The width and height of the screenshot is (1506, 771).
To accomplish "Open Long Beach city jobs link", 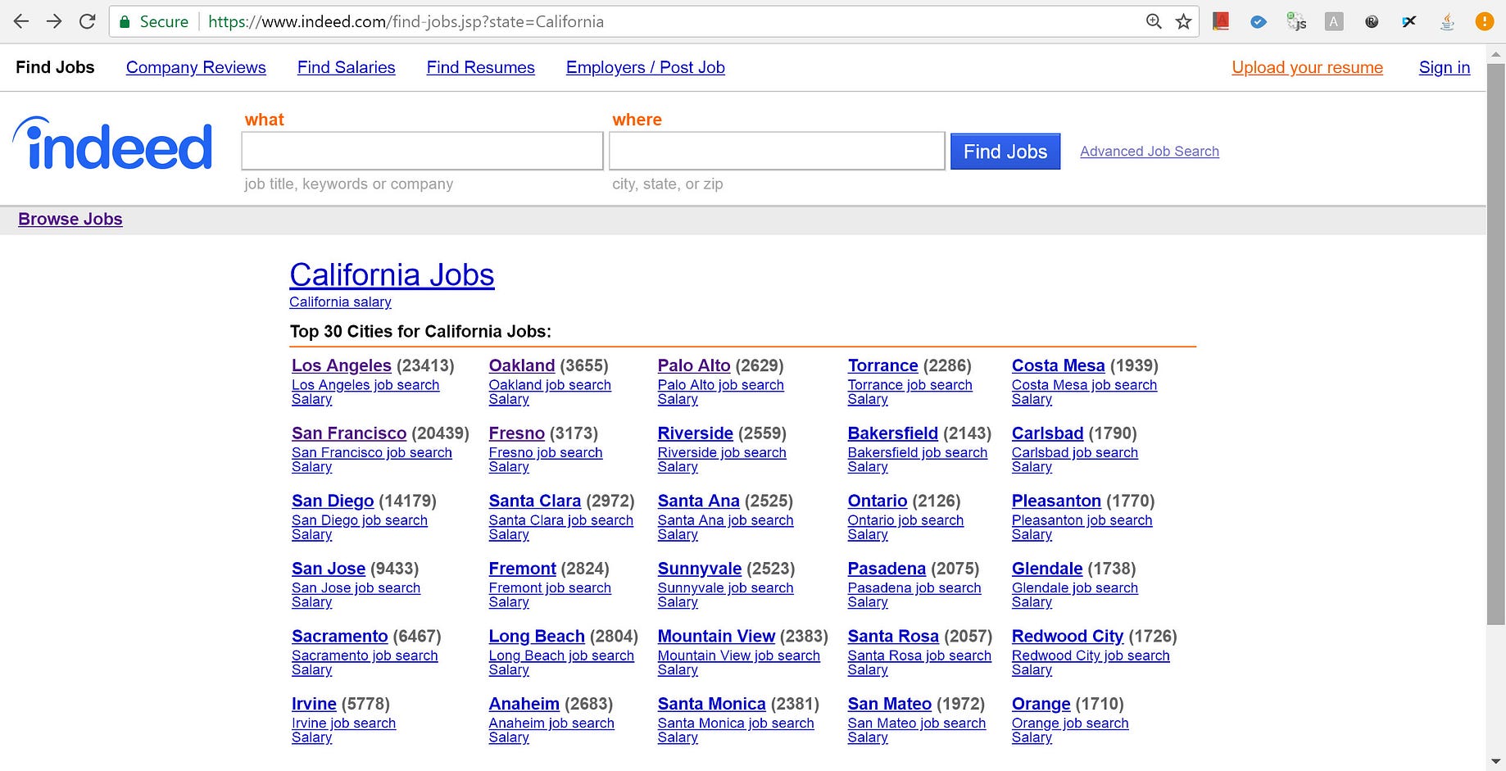I will tap(537, 636).
